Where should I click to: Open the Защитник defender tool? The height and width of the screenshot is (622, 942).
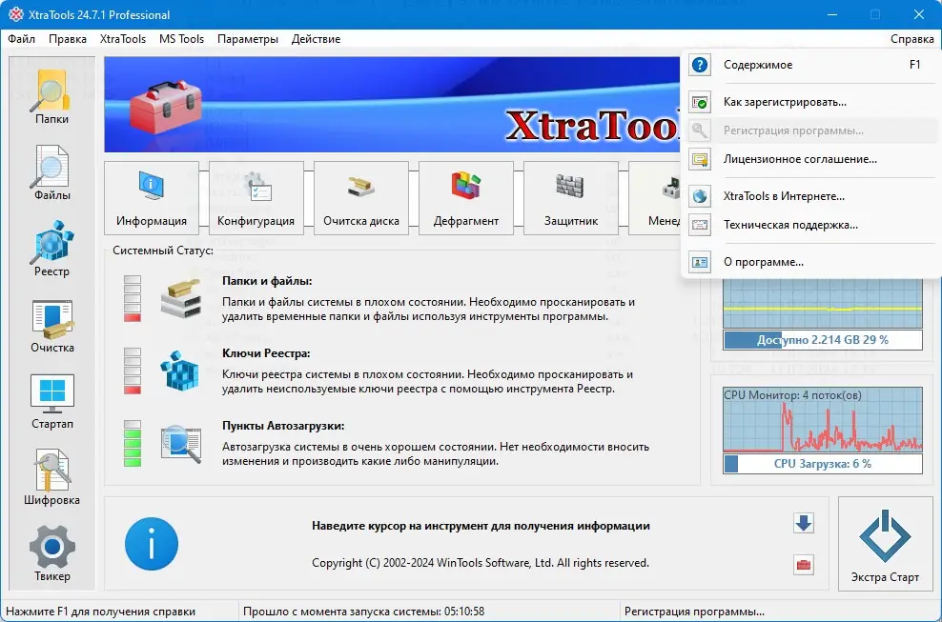pos(571,198)
